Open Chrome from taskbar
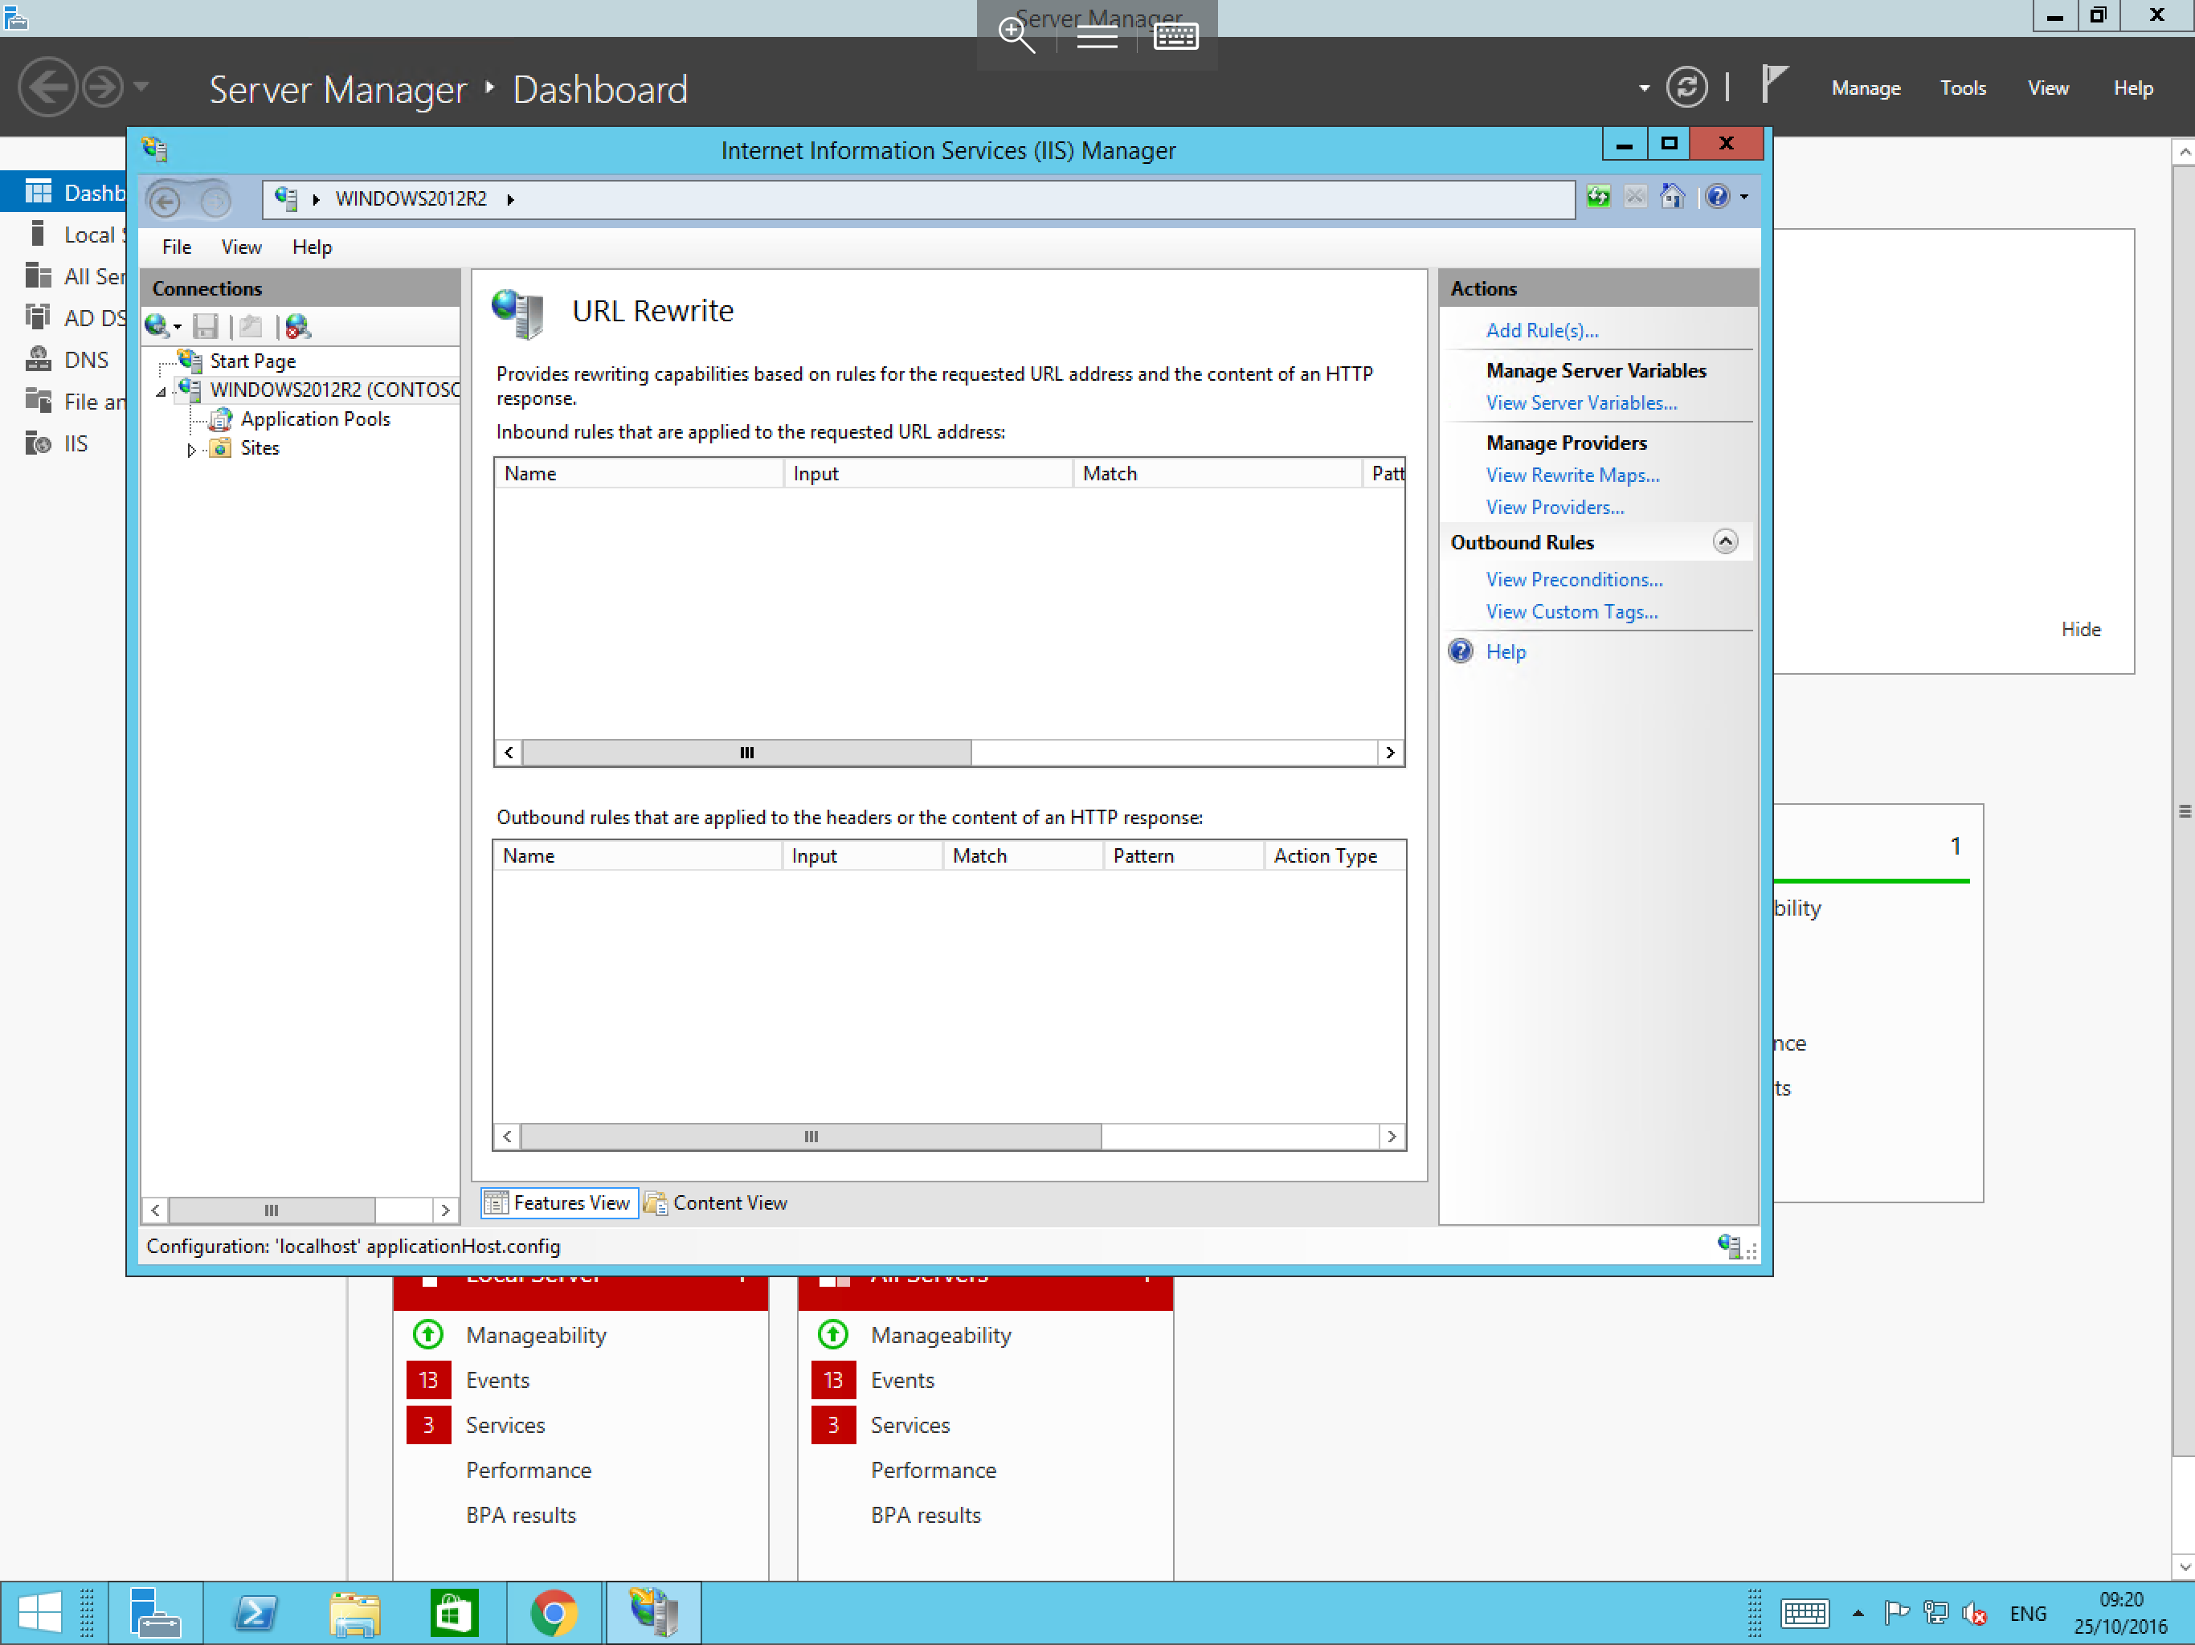2195x1645 pixels. pos(554,1613)
